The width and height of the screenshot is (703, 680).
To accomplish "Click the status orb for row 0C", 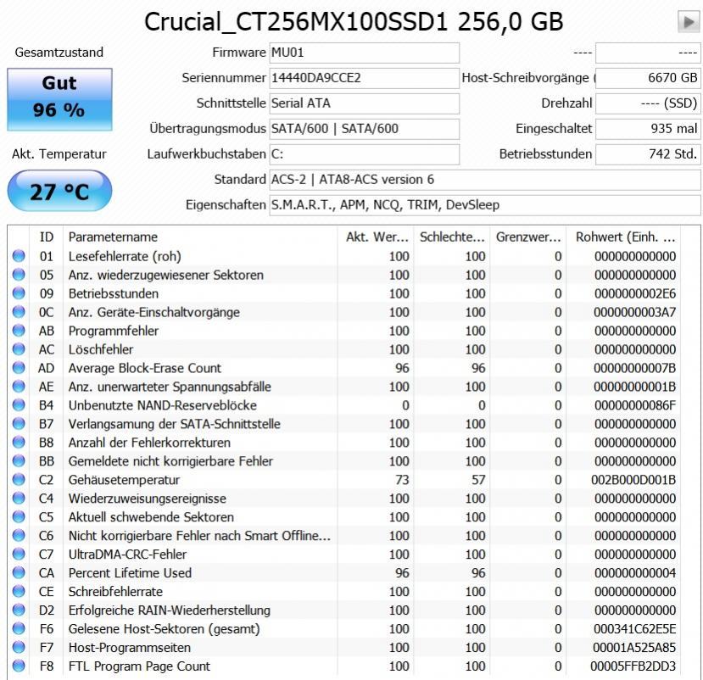I will [19, 312].
